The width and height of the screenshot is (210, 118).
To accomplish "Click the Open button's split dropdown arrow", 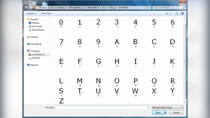I will click(x=165, y=112).
